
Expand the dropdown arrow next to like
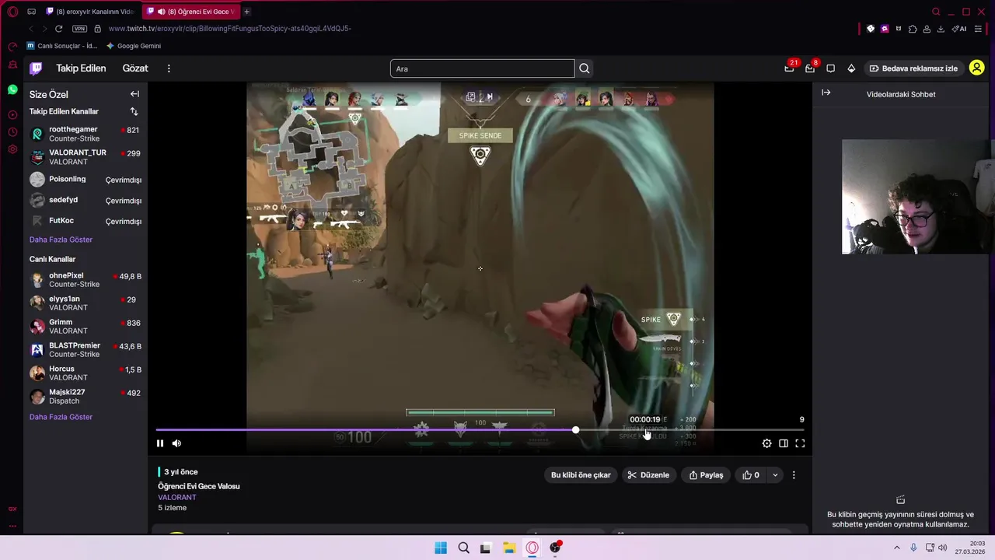point(775,475)
